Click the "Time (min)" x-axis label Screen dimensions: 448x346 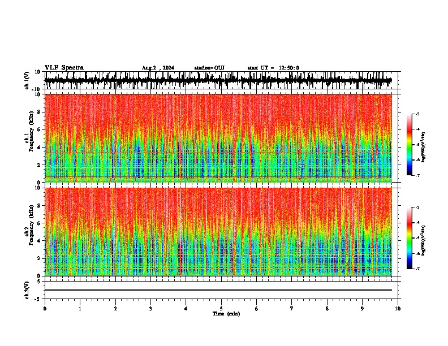click(226, 314)
